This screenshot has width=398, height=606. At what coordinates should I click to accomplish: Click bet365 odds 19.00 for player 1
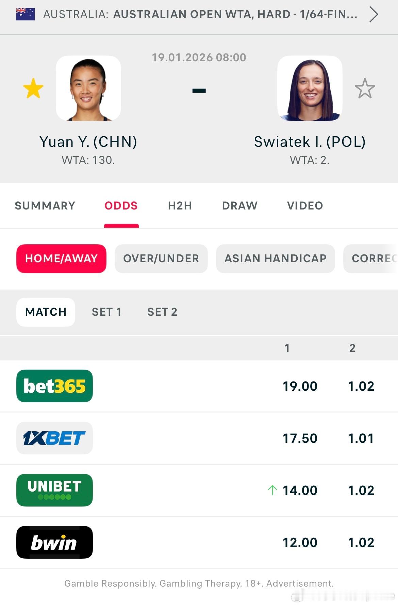click(300, 386)
